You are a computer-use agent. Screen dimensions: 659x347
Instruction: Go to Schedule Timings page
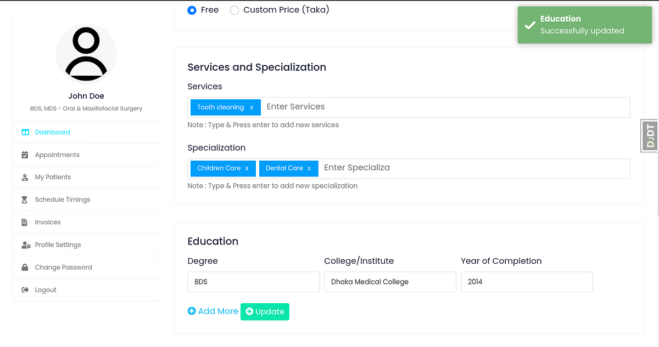coord(63,200)
